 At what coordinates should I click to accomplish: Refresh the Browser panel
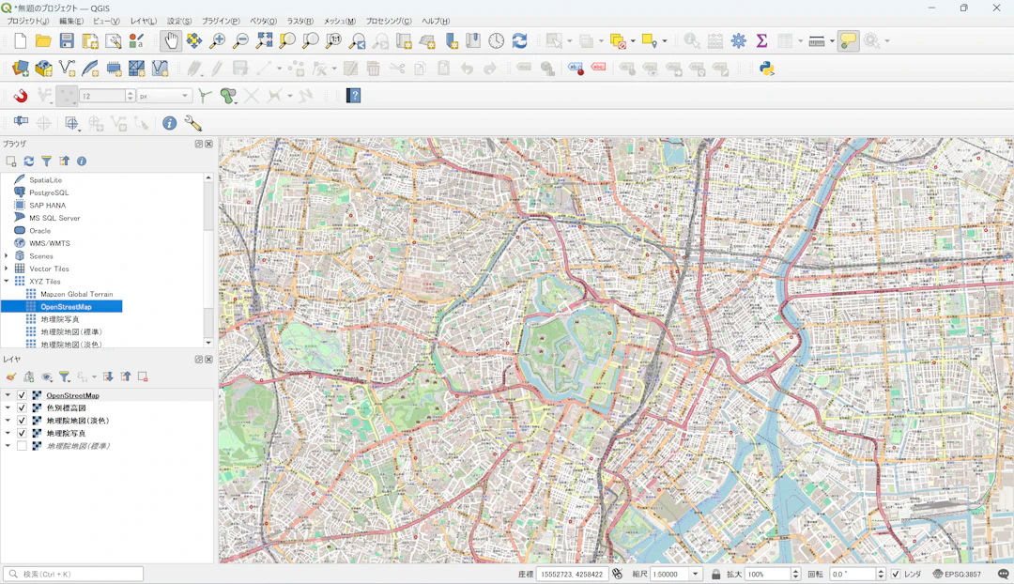(x=28, y=161)
